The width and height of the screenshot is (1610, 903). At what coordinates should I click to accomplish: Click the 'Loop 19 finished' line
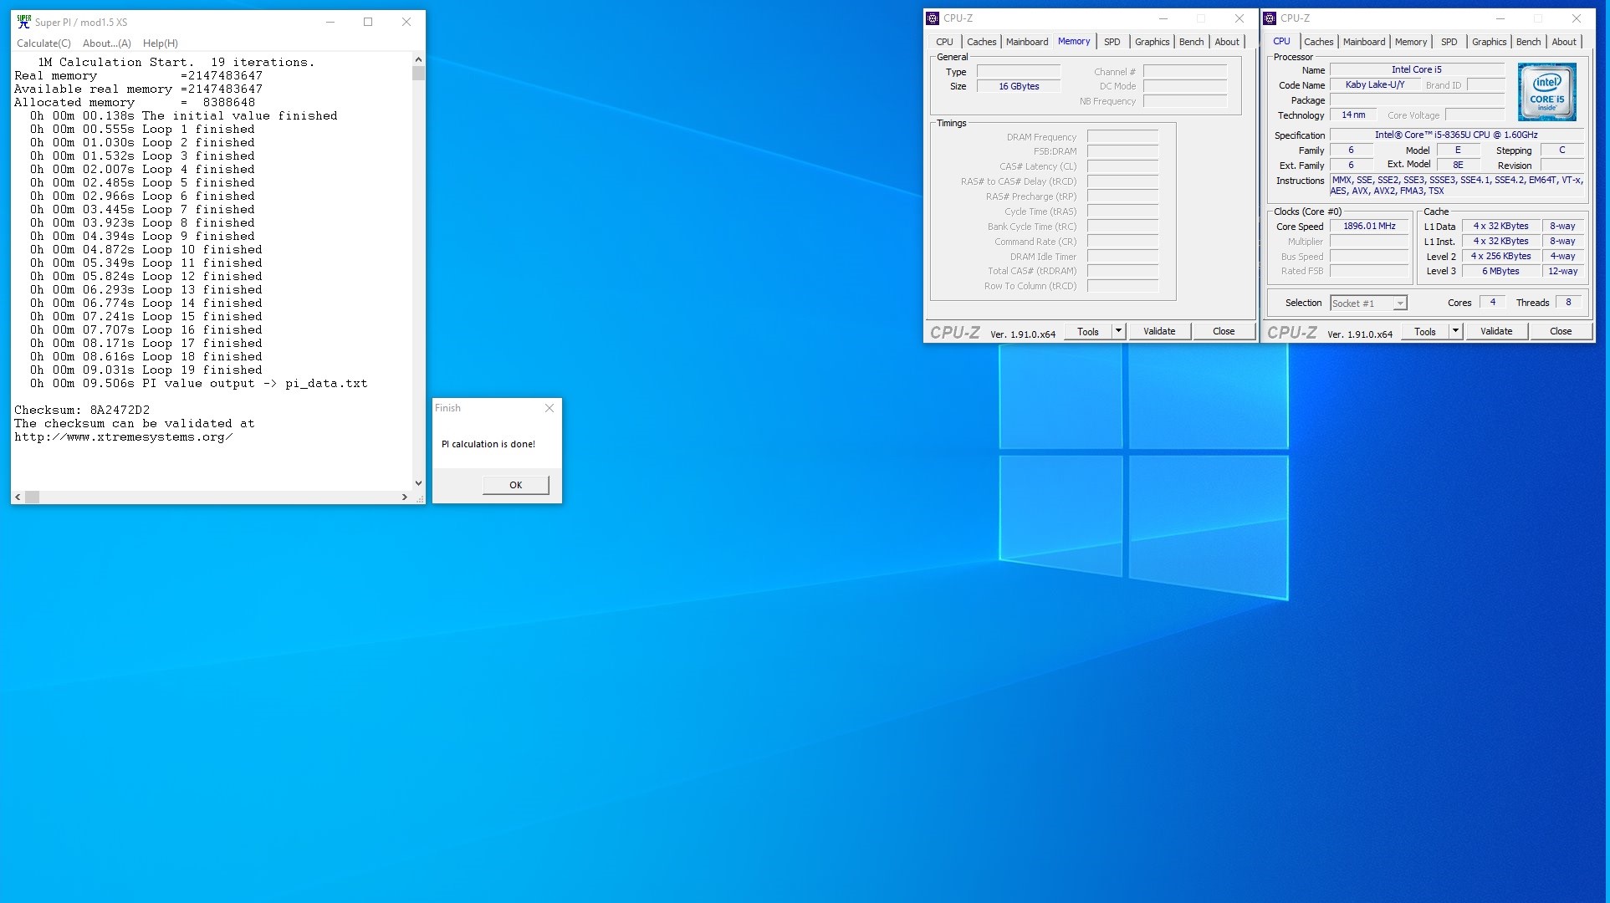tap(146, 370)
